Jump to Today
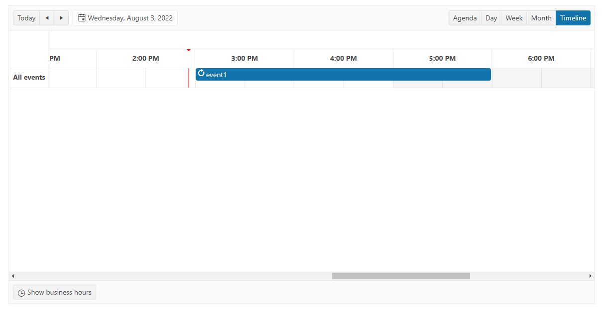 click(x=26, y=18)
